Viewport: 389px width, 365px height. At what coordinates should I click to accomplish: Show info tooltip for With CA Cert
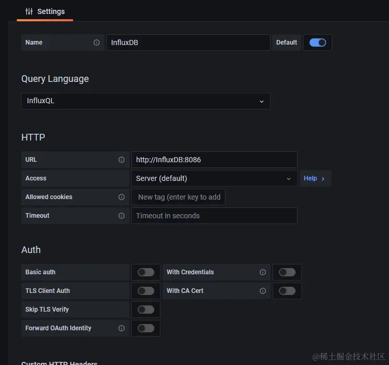tap(263, 291)
